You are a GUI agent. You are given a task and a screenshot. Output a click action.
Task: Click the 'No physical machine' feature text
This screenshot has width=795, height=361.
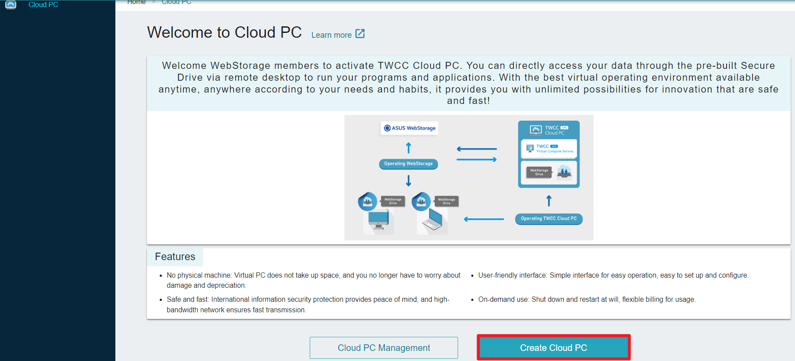click(x=314, y=280)
